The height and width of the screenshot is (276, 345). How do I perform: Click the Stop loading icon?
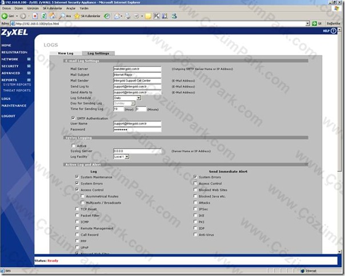(35, 16)
